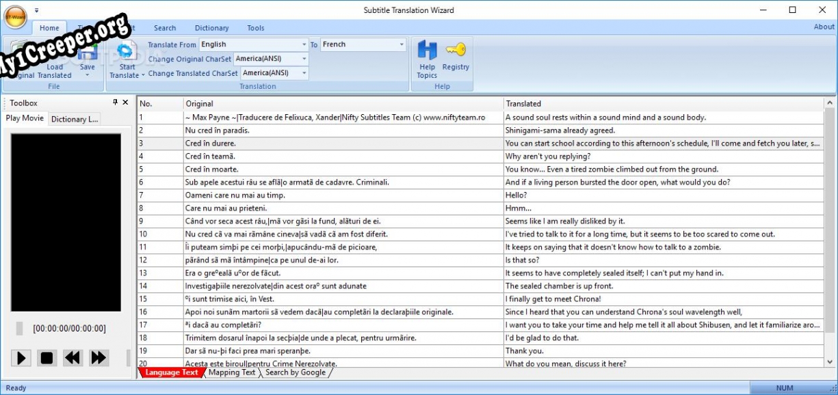Pin the Toolbox panel with pushpin icon
Viewport: 838px width, 395px height.
pyautogui.click(x=115, y=103)
